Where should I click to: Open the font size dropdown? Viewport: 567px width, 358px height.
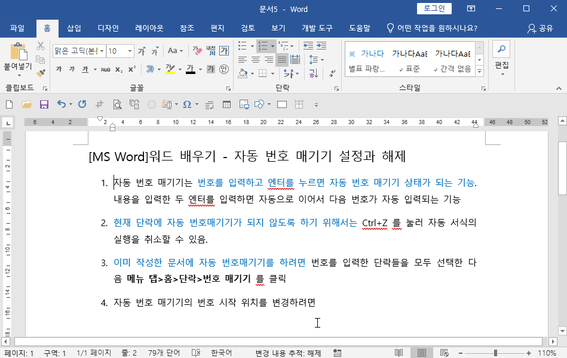point(130,51)
